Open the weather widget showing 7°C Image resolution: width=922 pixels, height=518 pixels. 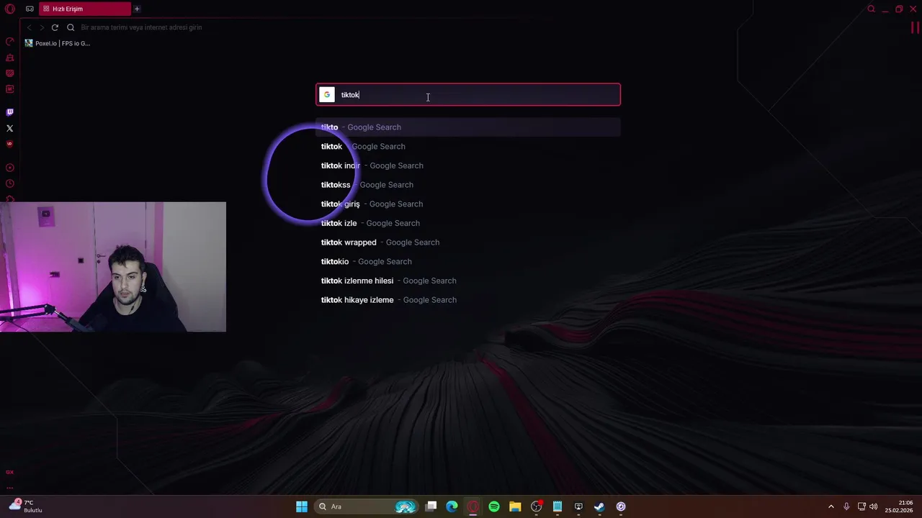pyautogui.click(x=26, y=506)
